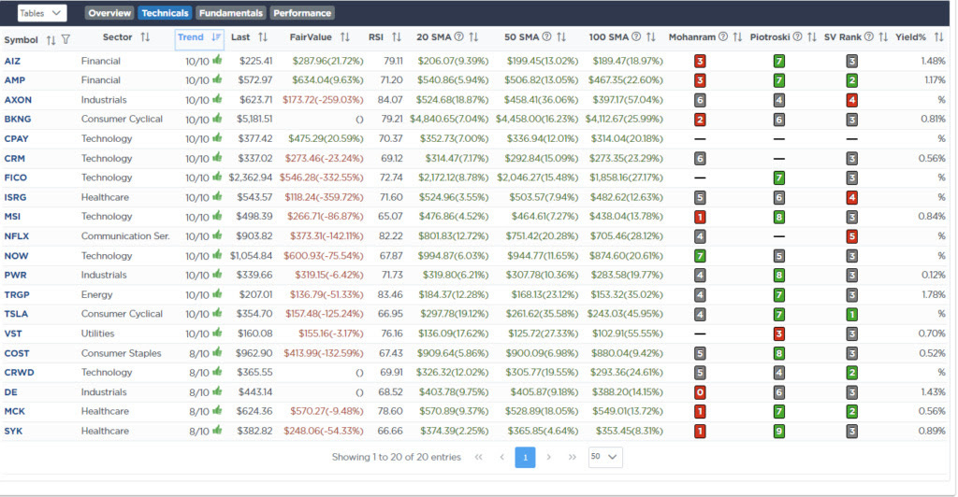
Task: Sort by FairValue column arrows
Action: click(345, 37)
